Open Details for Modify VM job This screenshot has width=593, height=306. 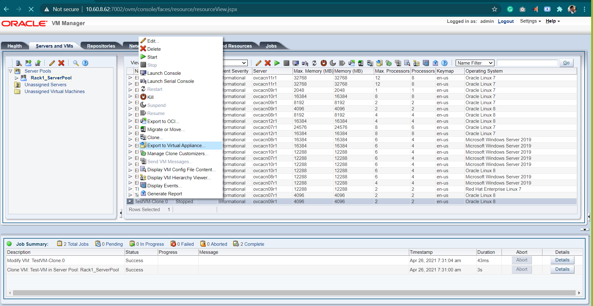(562, 260)
